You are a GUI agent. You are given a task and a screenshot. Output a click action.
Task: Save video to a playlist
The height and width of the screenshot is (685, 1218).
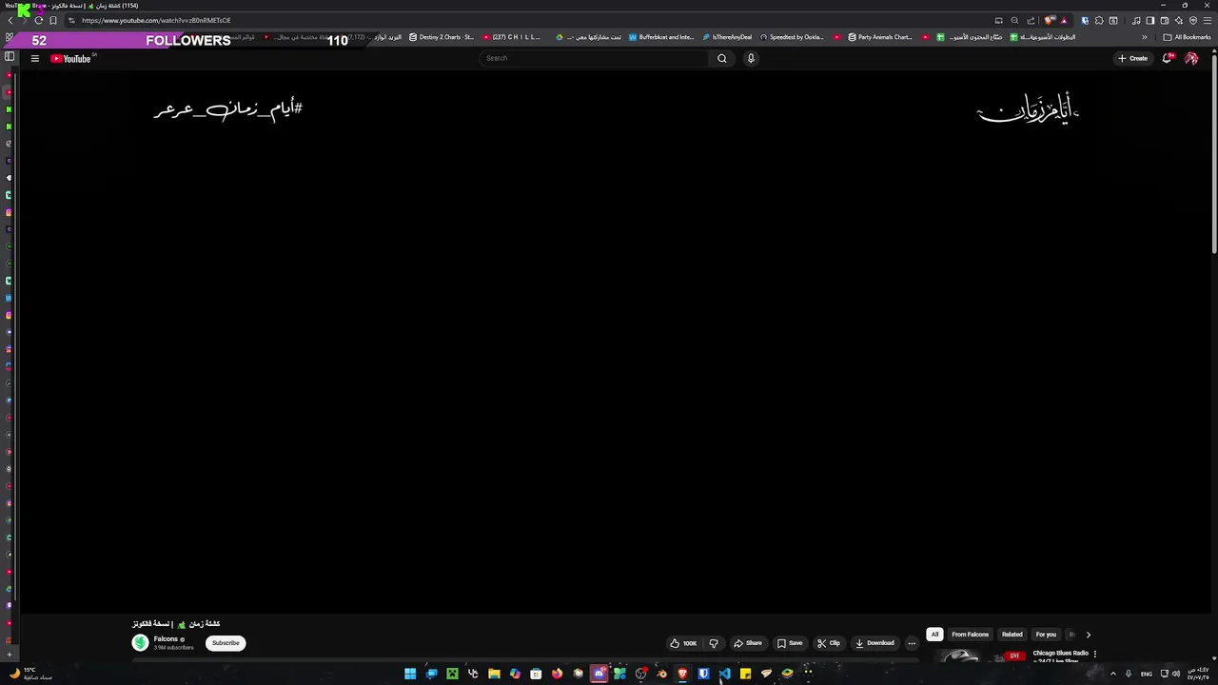(790, 643)
